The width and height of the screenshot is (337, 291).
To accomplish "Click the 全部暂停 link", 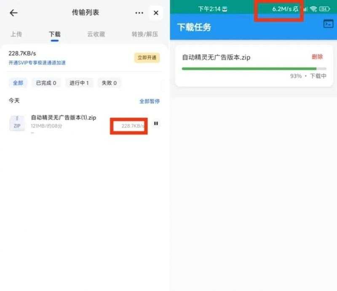I will [x=150, y=101].
